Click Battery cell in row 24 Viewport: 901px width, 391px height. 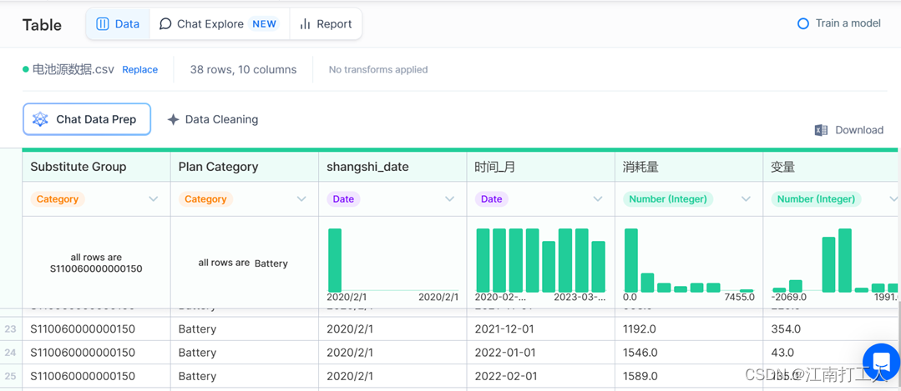click(x=245, y=353)
